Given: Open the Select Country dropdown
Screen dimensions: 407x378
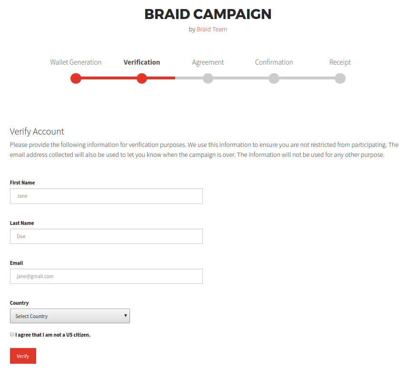Looking at the screenshot, I should (x=69, y=316).
